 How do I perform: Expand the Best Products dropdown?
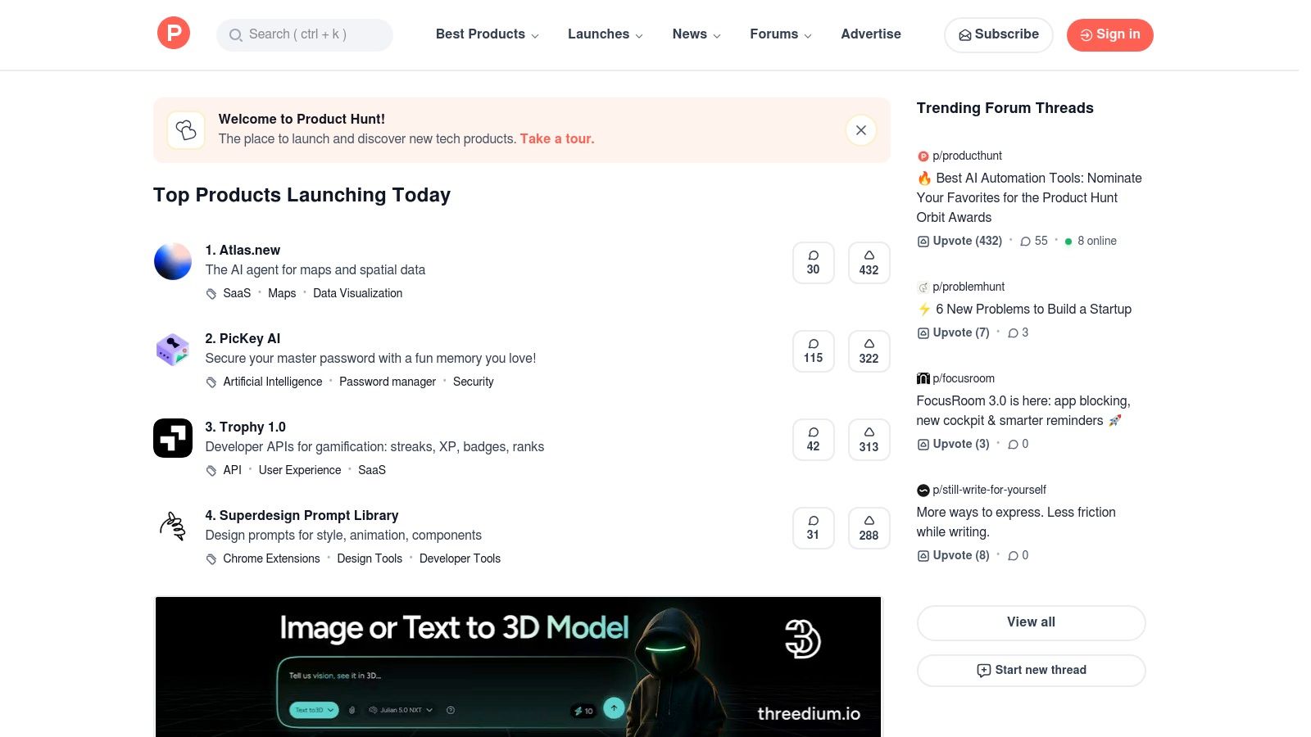[x=487, y=34]
